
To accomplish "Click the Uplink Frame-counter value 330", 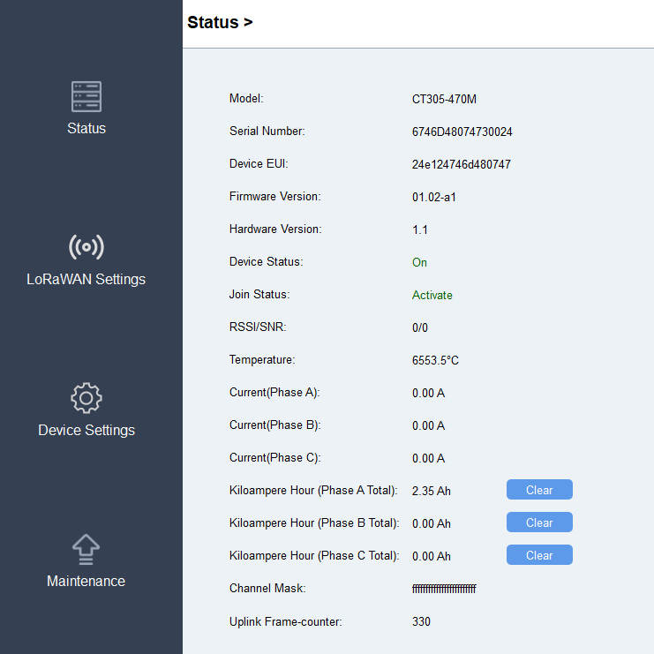I will pyautogui.click(x=421, y=622).
